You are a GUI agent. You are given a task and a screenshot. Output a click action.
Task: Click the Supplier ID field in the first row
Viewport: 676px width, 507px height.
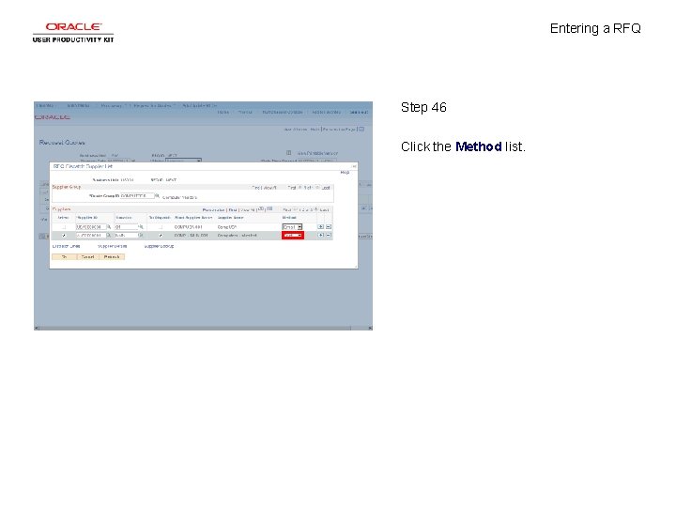point(91,227)
